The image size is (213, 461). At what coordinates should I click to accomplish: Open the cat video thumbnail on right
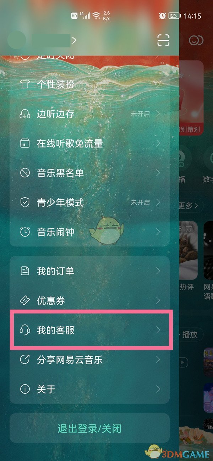(x=188, y=250)
